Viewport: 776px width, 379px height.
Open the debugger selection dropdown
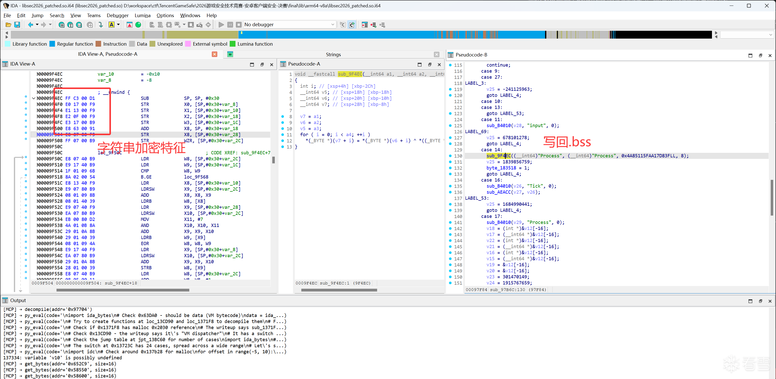click(x=333, y=25)
